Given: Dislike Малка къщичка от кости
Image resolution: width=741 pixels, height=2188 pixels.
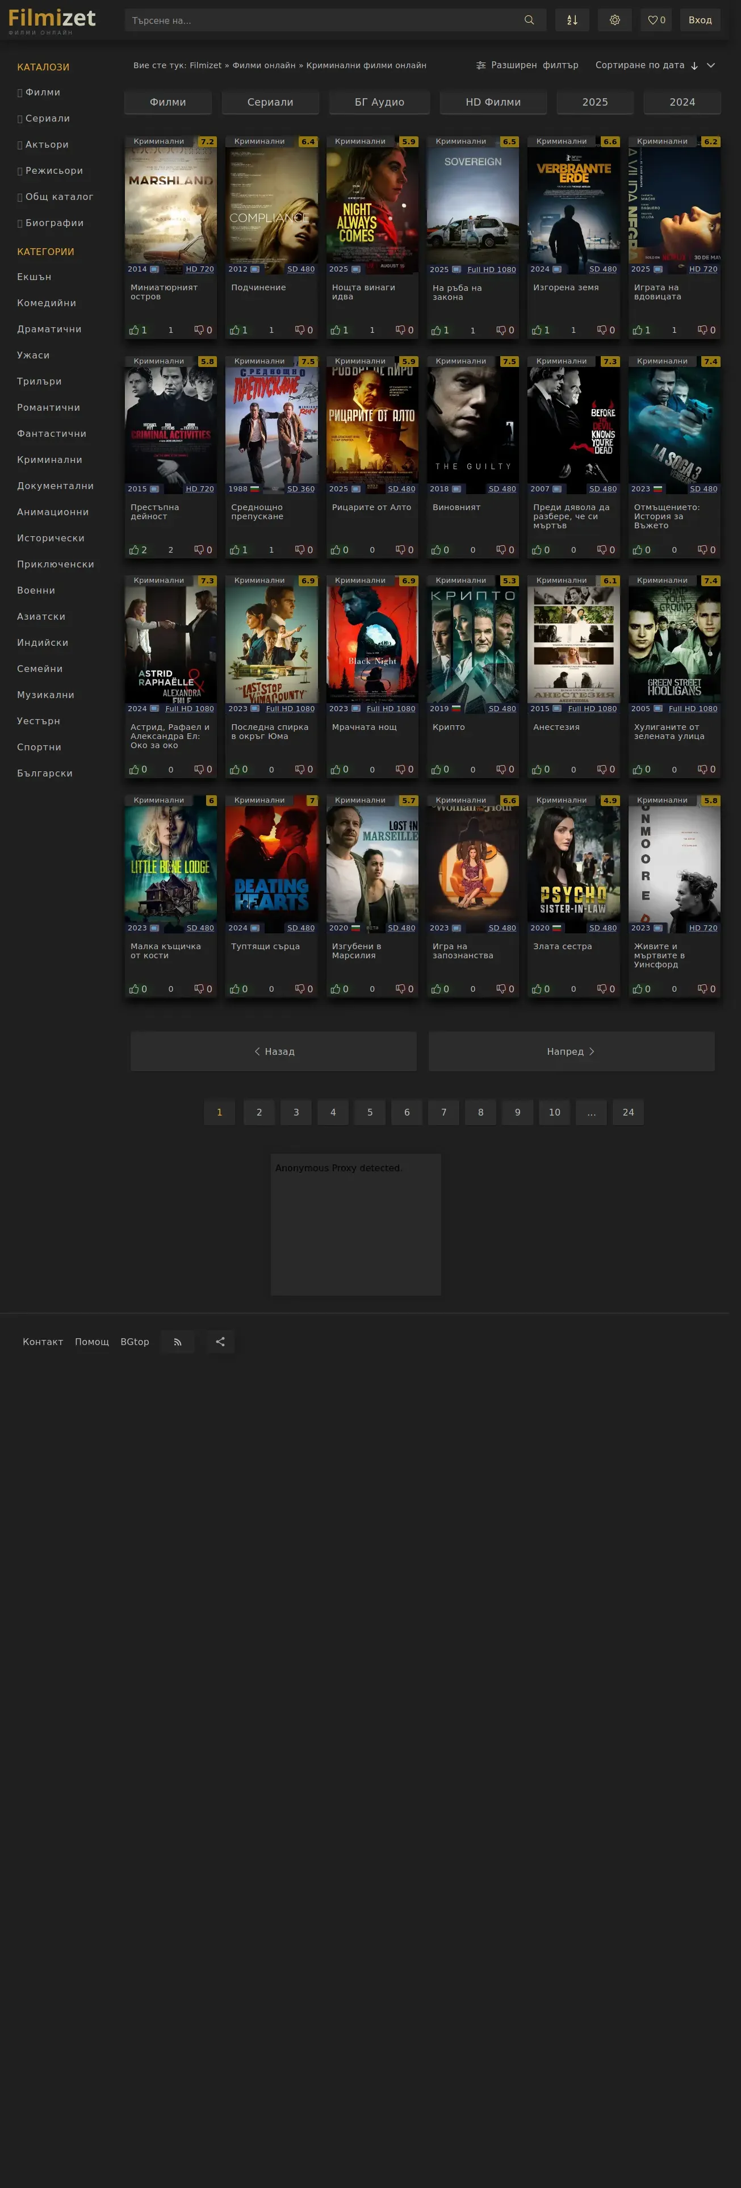Looking at the screenshot, I should tap(199, 989).
